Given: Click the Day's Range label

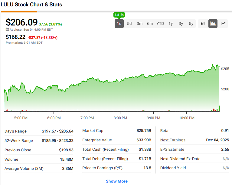Looking at the screenshot, I should point(15,131).
